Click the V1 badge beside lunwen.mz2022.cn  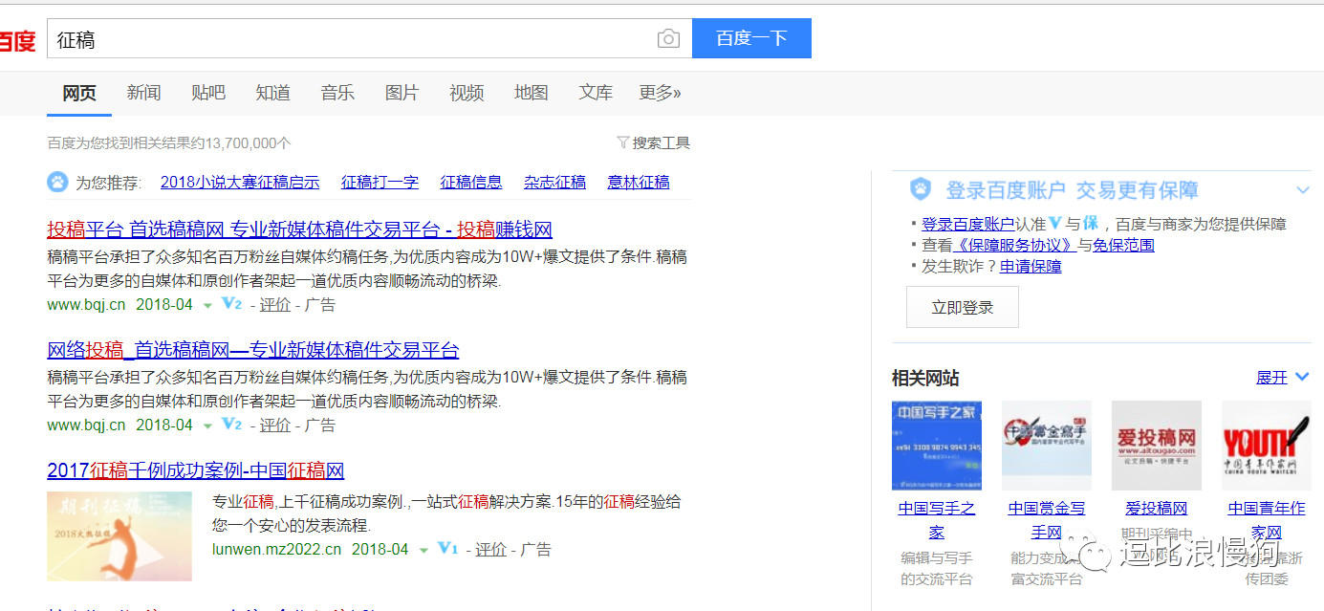[x=447, y=549]
